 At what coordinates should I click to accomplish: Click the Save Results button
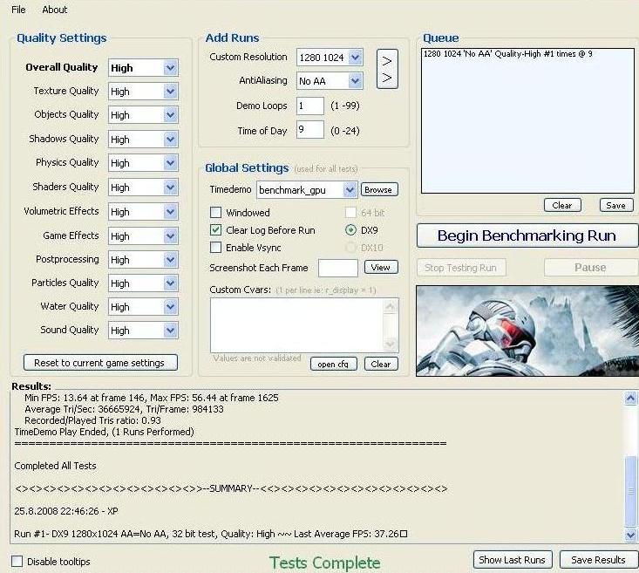point(598,560)
